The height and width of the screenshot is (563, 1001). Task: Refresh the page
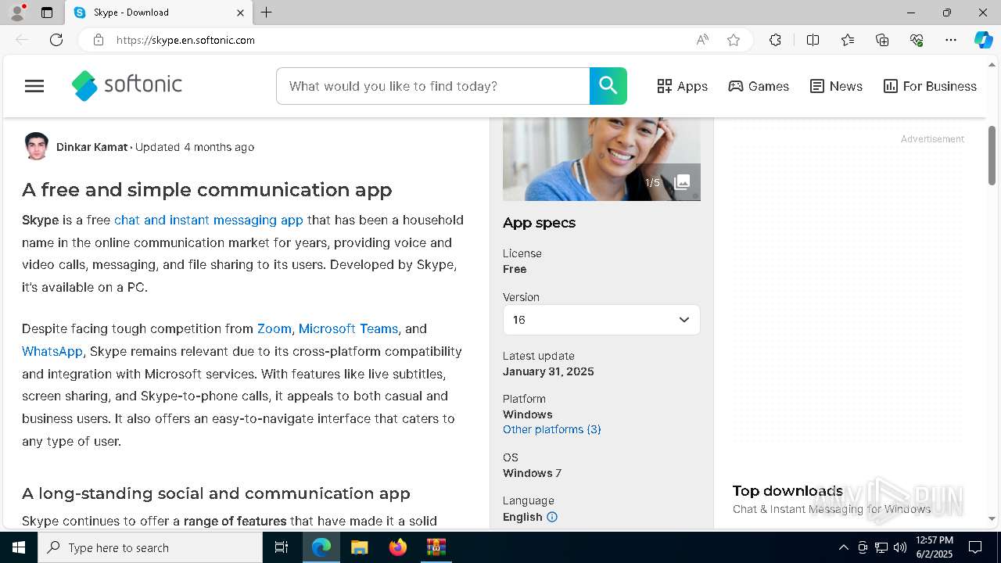click(56, 40)
